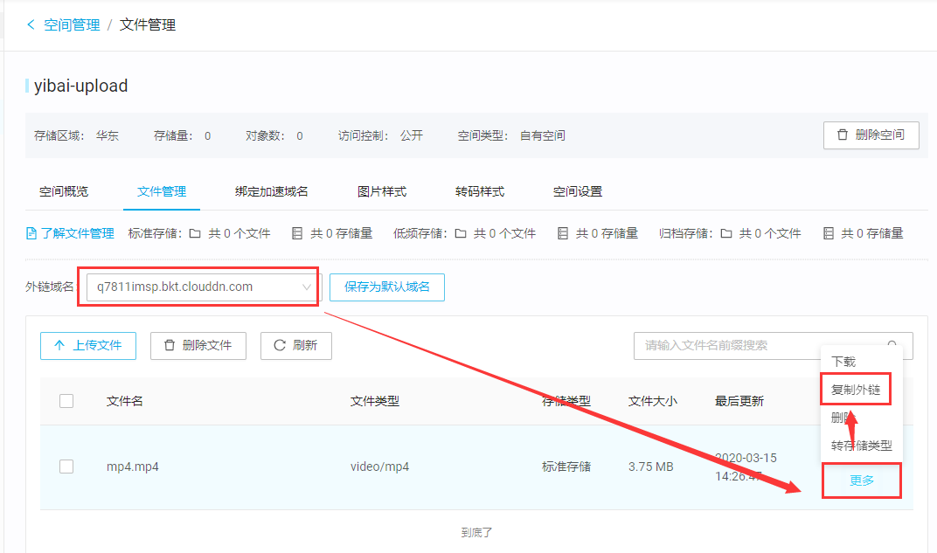This screenshot has height=553, width=937.
Task: Expand the 更多 actions menu
Action: click(x=862, y=480)
